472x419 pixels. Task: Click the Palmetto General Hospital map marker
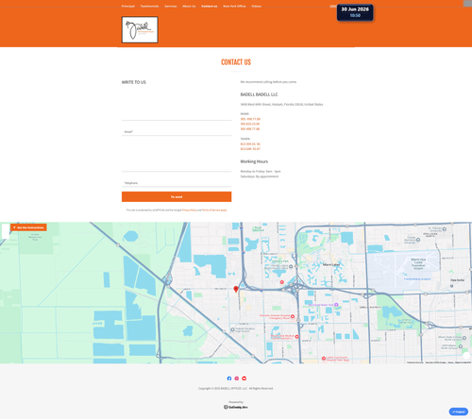(293, 316)
